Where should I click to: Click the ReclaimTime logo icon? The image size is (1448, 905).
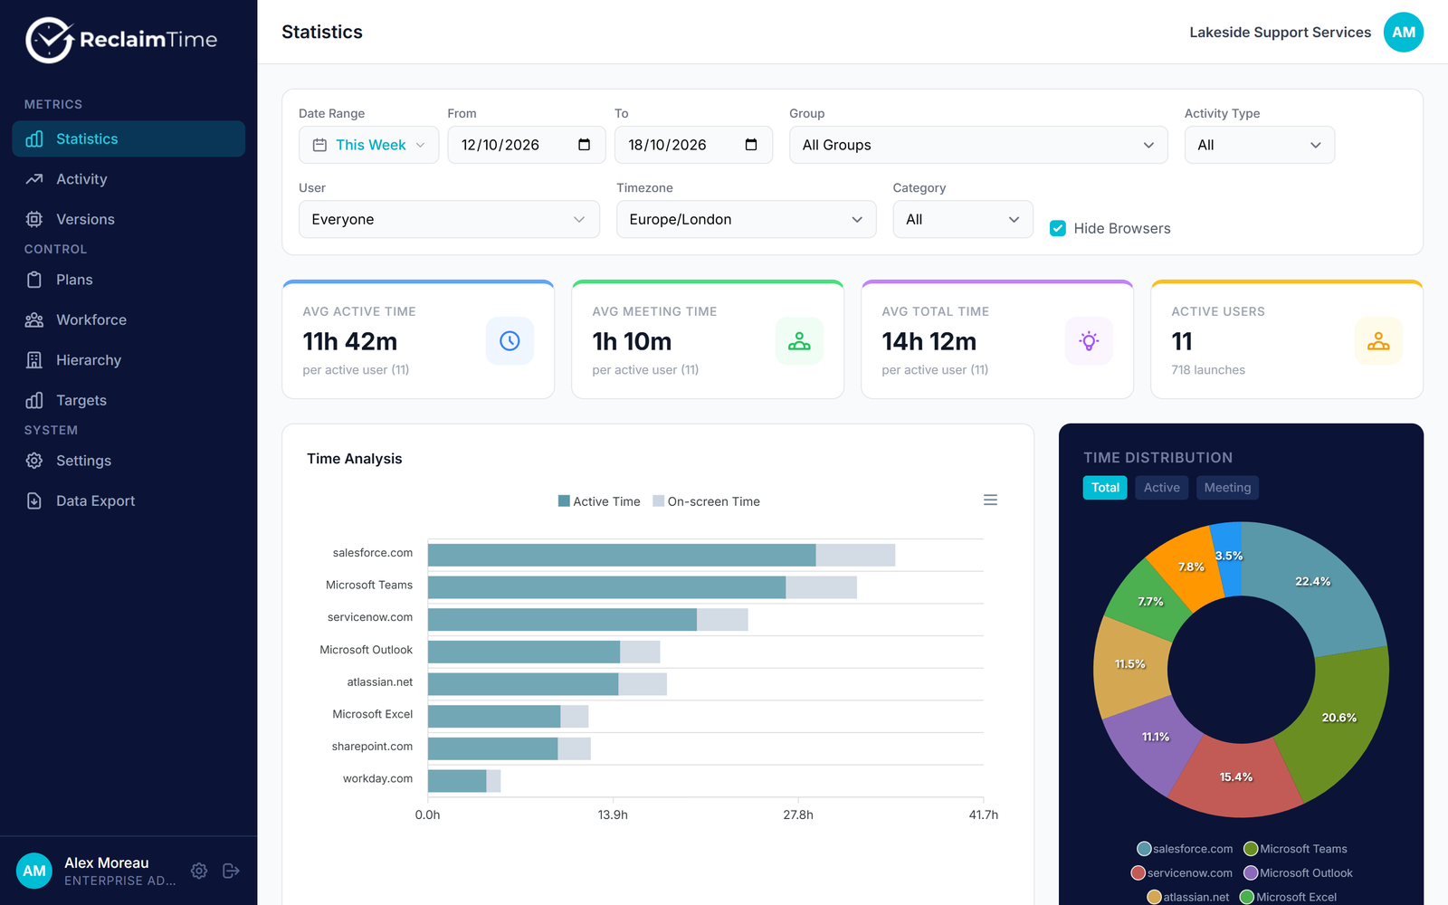pyautogui.click(x=49, y=40)
